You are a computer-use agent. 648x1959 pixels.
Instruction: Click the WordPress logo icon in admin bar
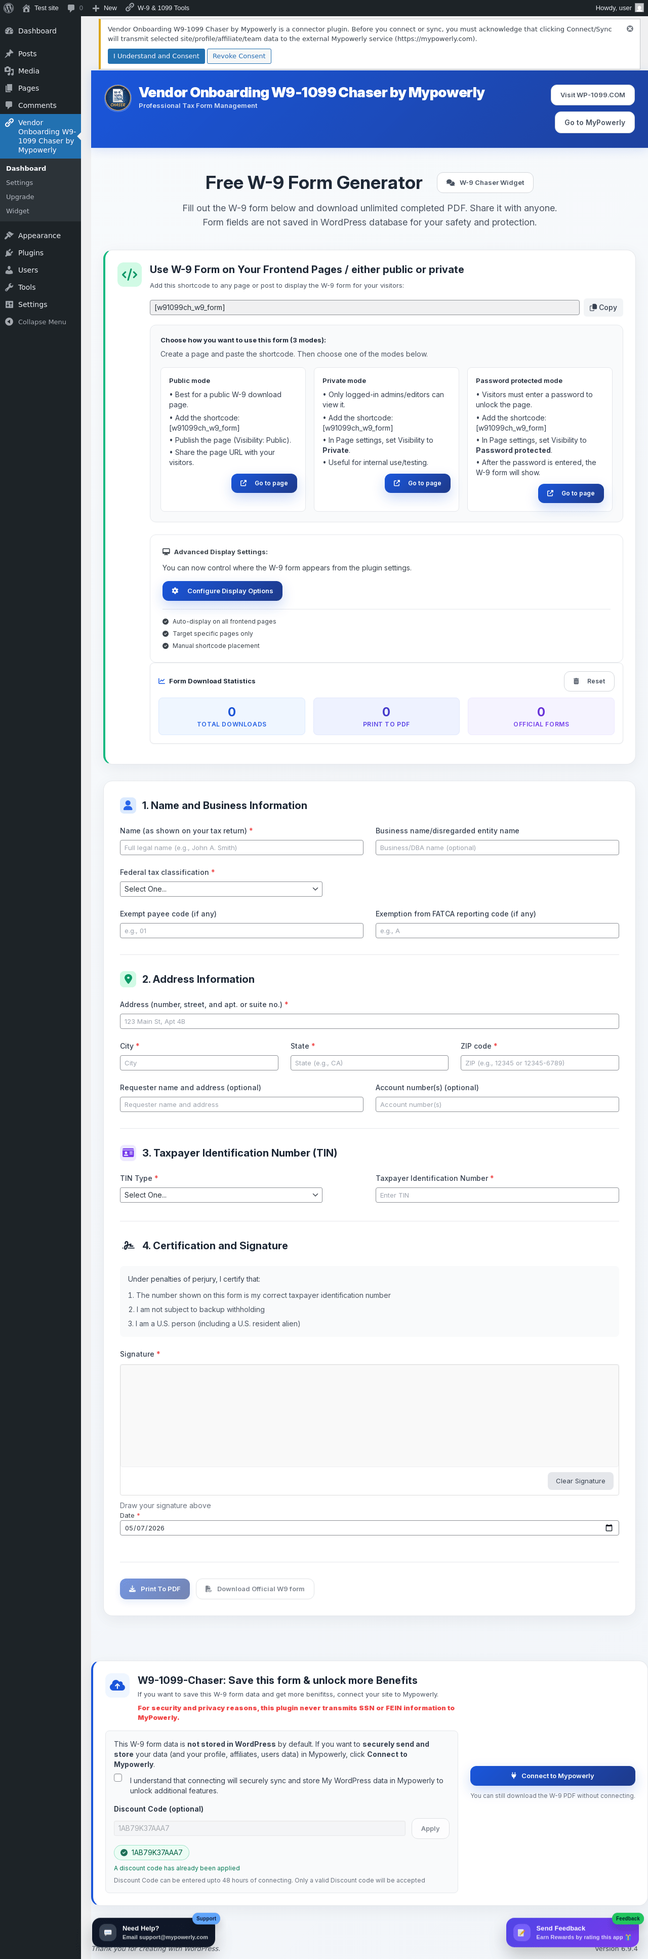pyautogui.click(x=9, y=8)
